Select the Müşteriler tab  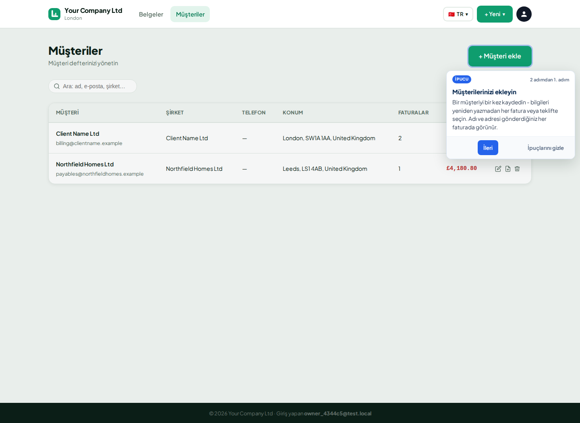pos(190,14)
